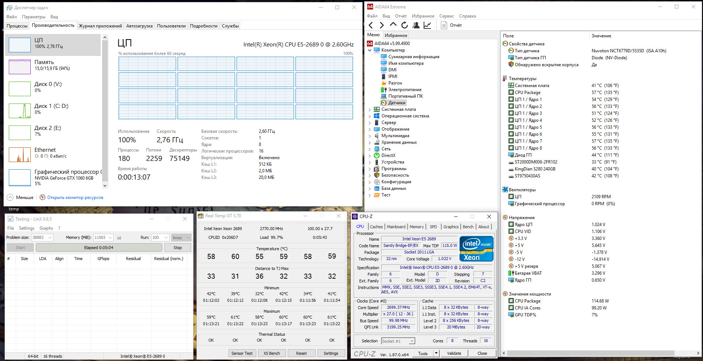The width and height of the screenshot is (703, 361).
Task: Select the Датчики sensor icon in tree
Action: pyautogui.click(x=384, y=103)
